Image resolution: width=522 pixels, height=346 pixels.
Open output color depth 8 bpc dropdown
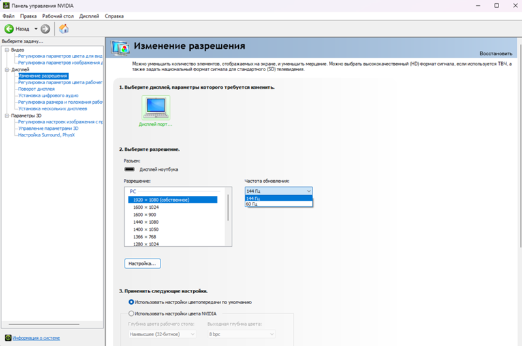click(x=241, y=334)
